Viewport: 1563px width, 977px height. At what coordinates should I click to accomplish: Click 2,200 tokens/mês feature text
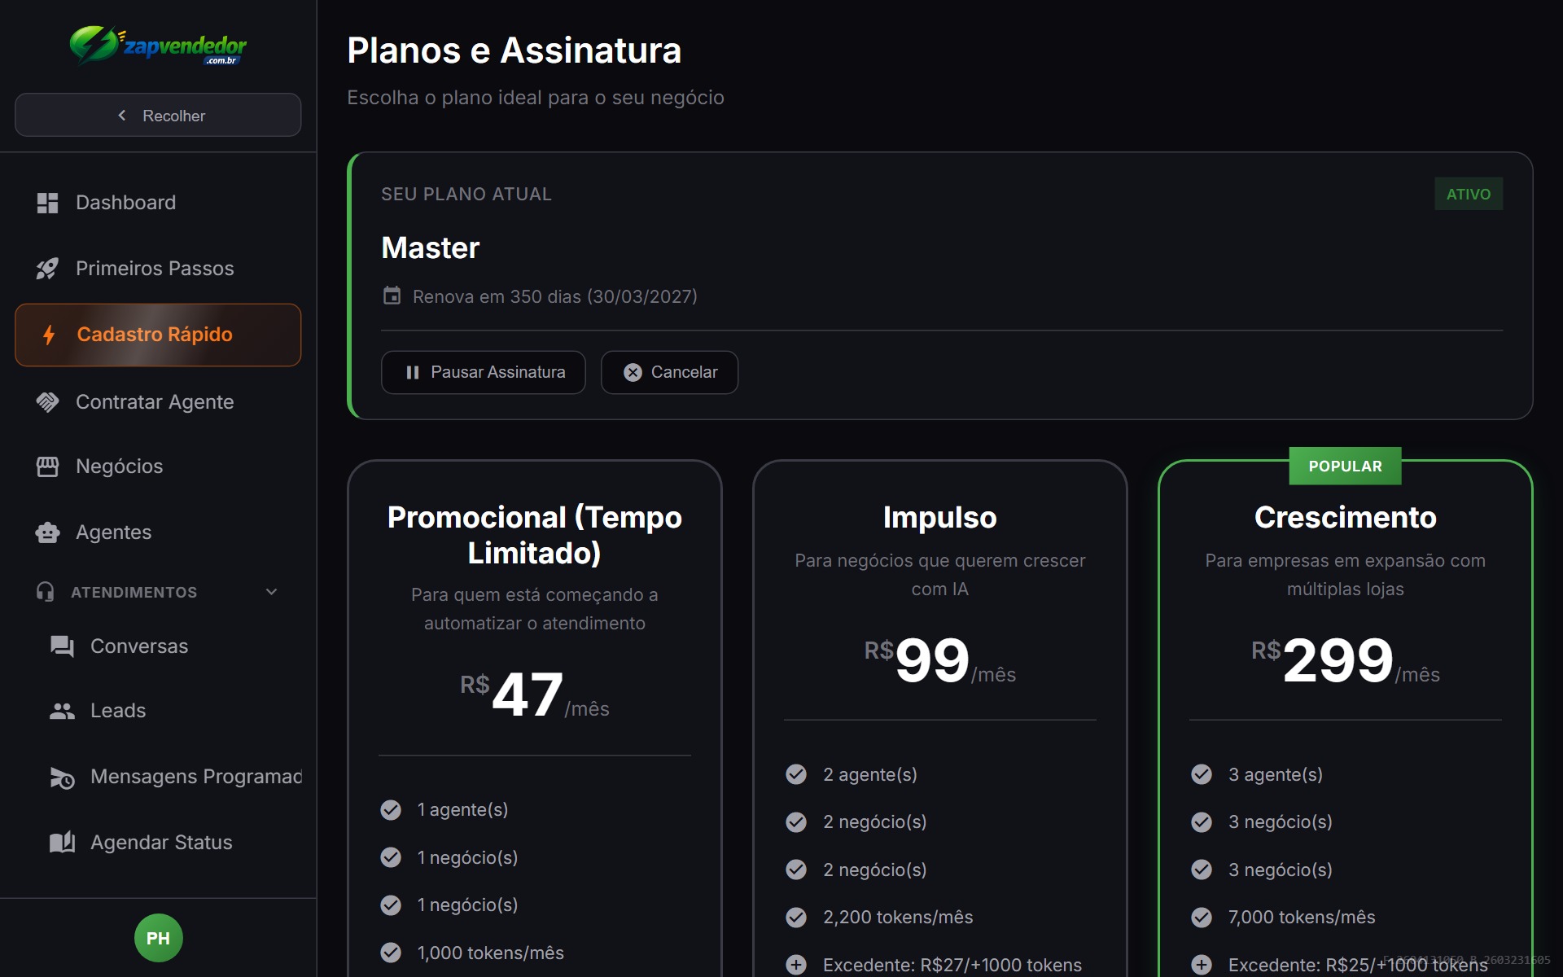[898, 918]
